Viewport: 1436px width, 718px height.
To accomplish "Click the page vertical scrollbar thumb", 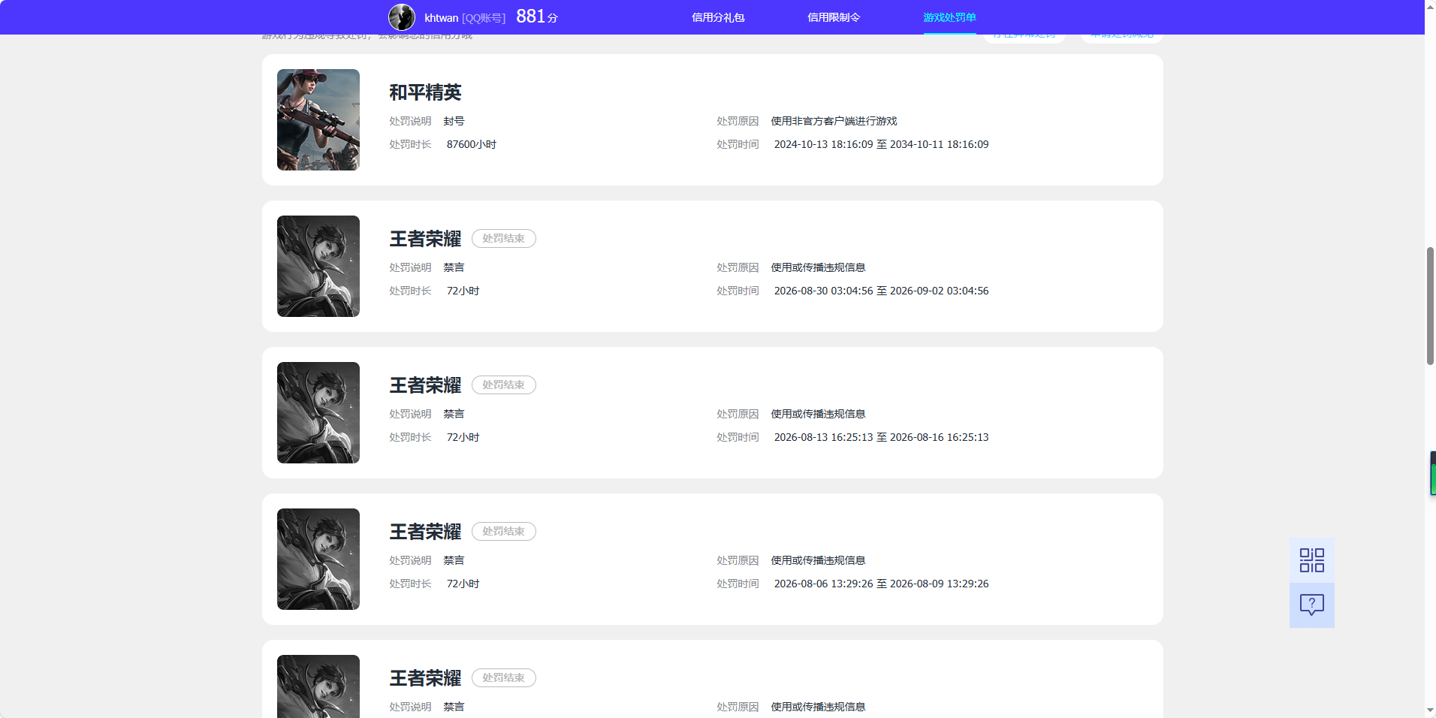I will click(x=1430, y=306).
